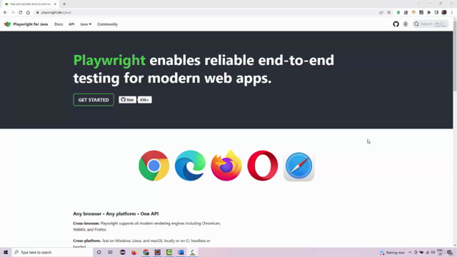Open the Docs navigation item
457x257 pixels.
[x=59, y=24]
